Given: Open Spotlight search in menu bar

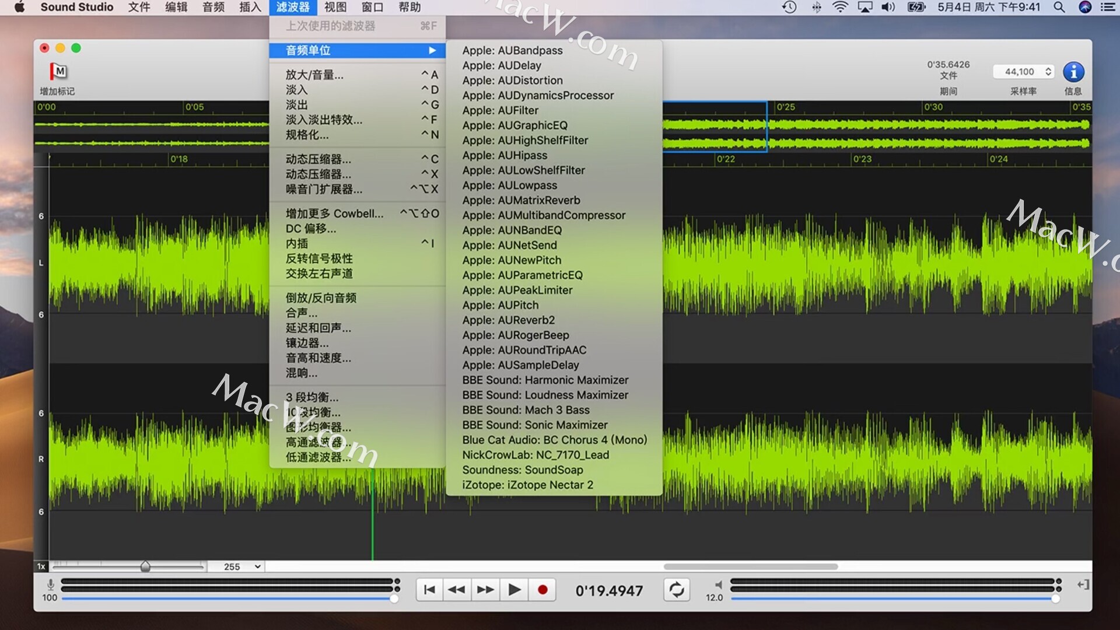Looking at the screenshot, I should tap(1059, 7).
